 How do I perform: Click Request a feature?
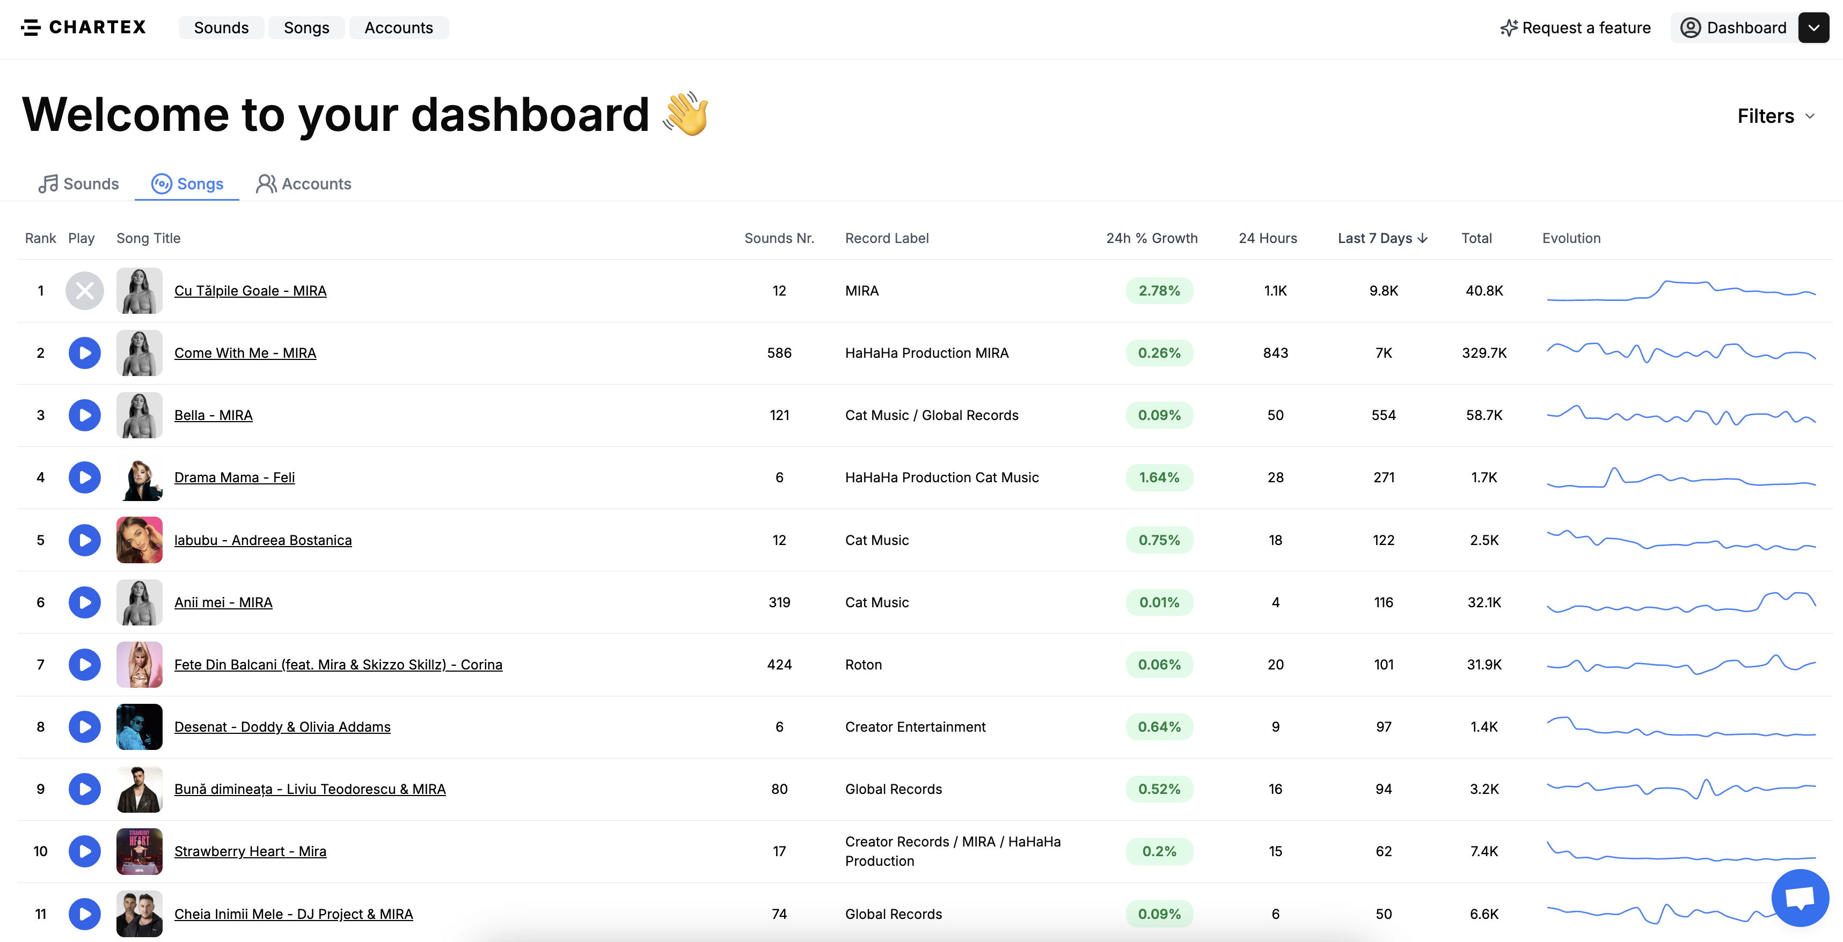coord(1575,28)
